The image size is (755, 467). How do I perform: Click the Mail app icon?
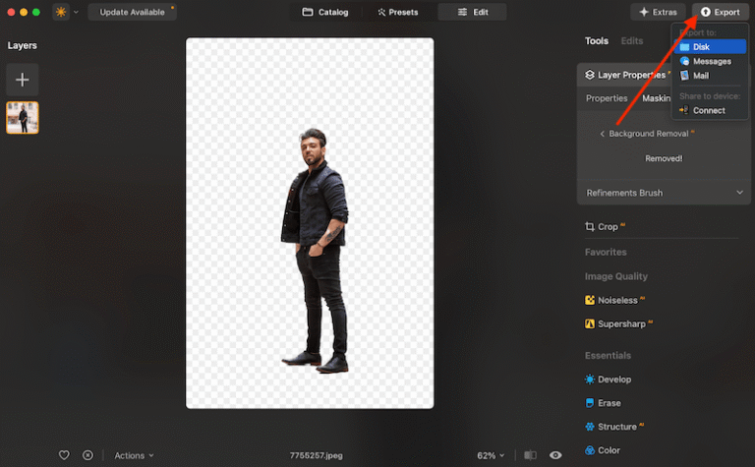[x=684, y=76]
